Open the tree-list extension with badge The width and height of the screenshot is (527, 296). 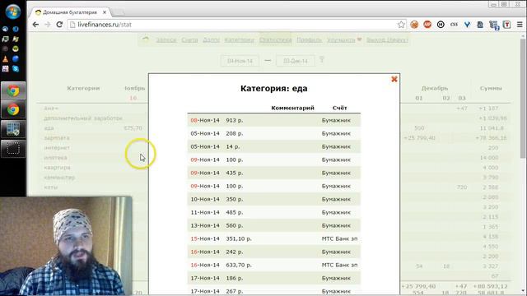(x=494, y=25)
